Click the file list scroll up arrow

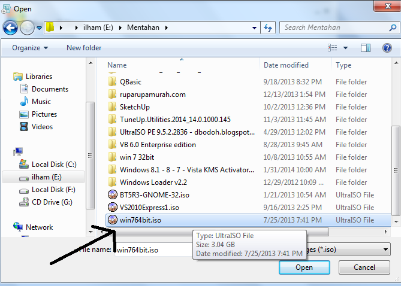[396, 63]
